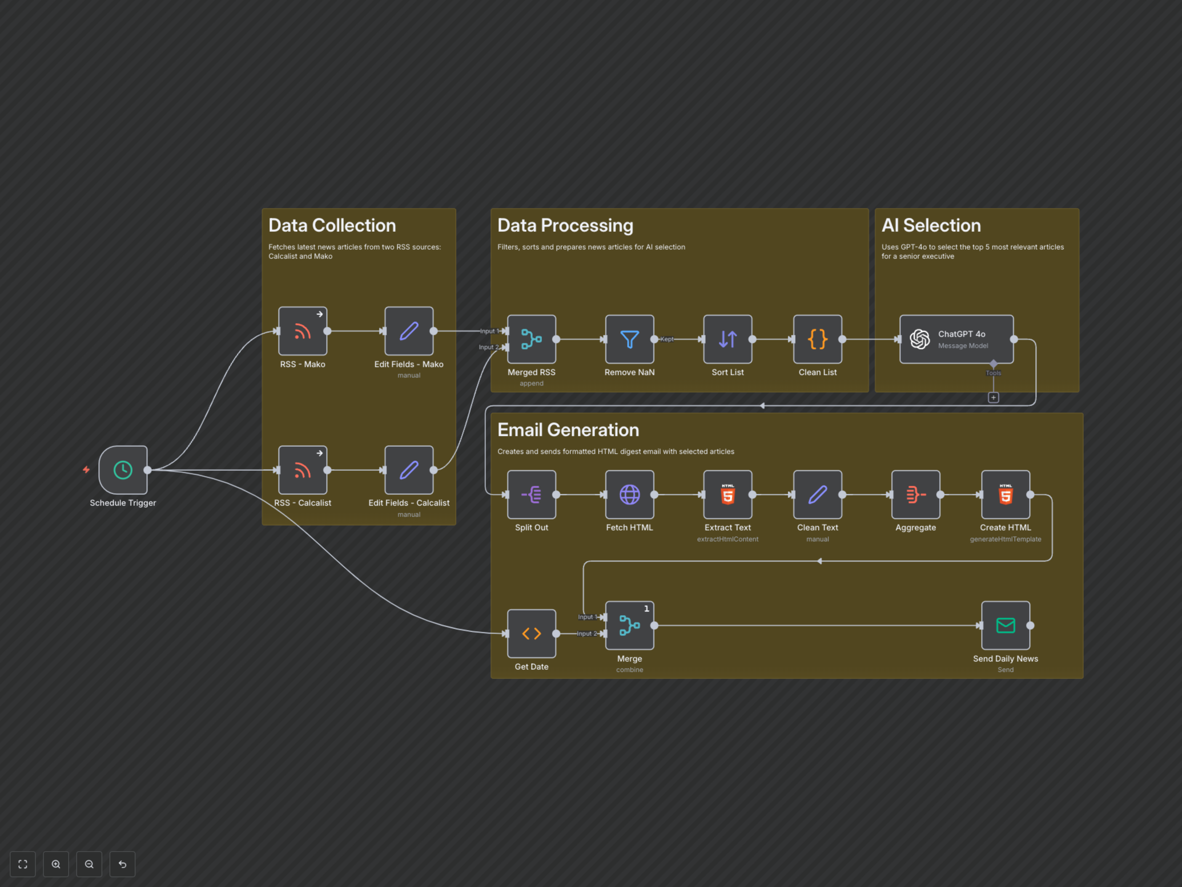1182x887 pixels.
Task: Open the Aggregate node
Action: pos(915,495)
